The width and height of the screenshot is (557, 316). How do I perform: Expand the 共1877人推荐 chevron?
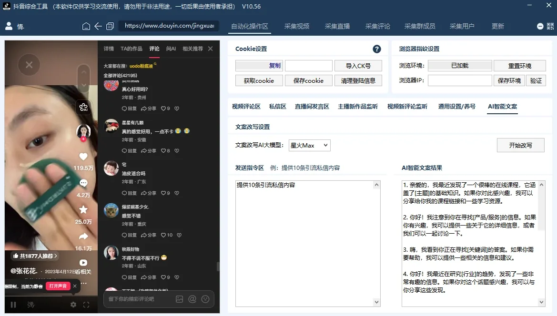point(56,256)
